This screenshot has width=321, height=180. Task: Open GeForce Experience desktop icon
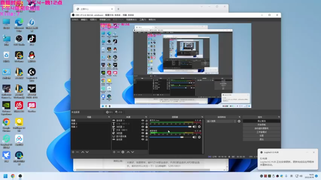(6, 108)
